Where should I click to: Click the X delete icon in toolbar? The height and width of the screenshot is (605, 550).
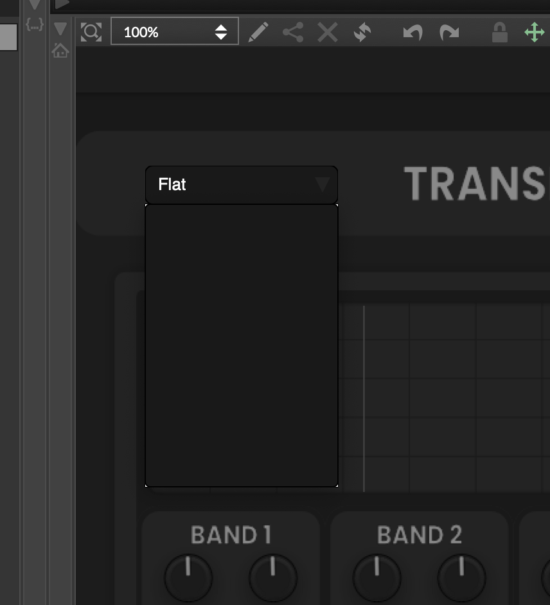point(327,32)
